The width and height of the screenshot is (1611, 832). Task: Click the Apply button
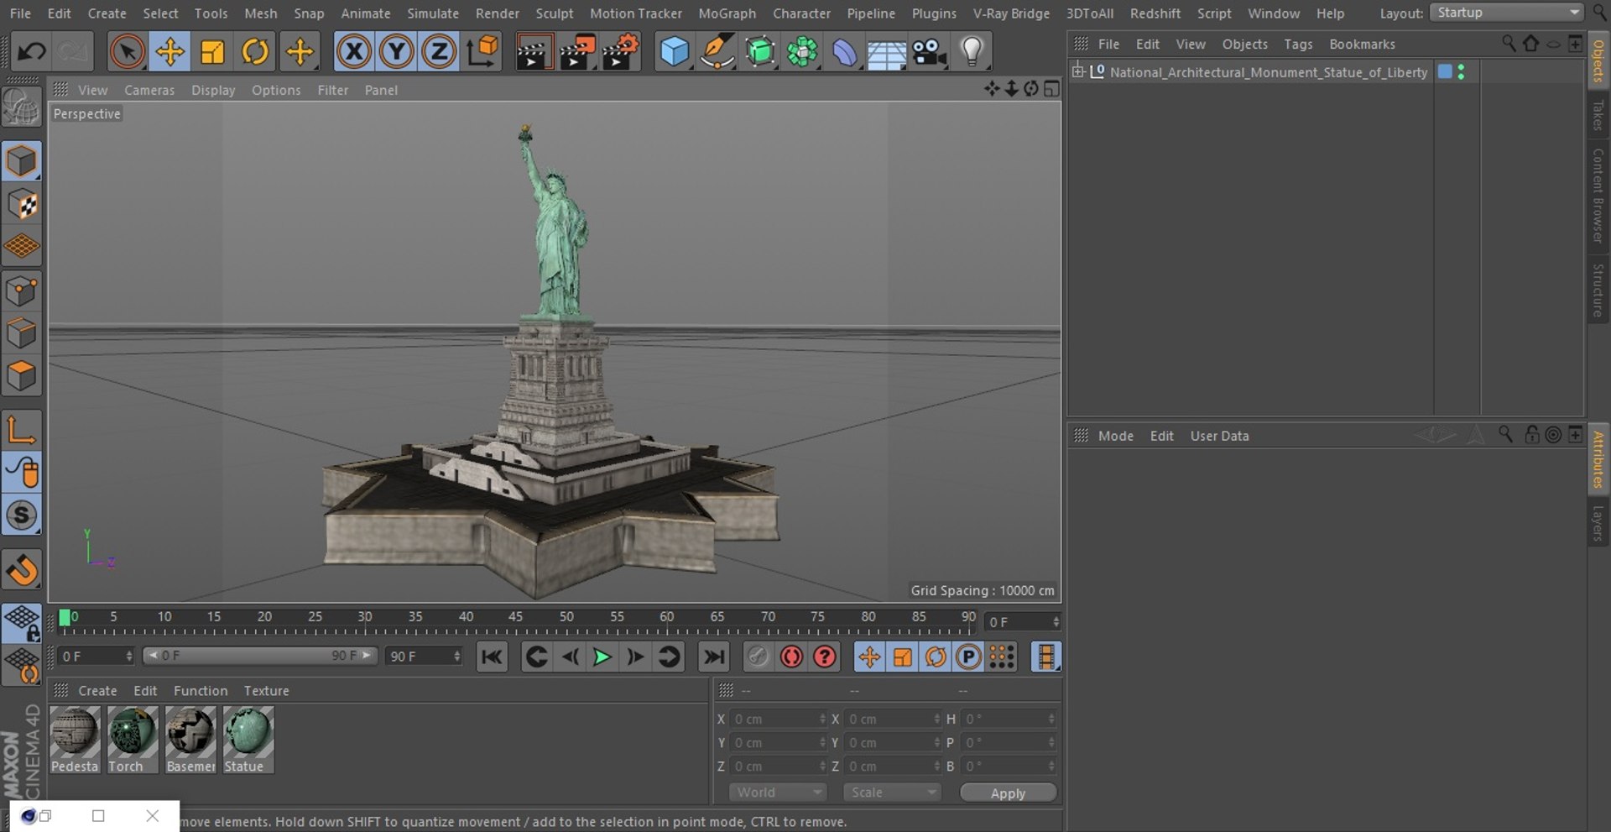1008,793
